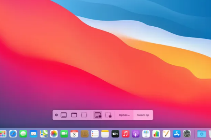211x140 pixels.
Task: Open Numbers from the Dock
Action: (156, 134)
